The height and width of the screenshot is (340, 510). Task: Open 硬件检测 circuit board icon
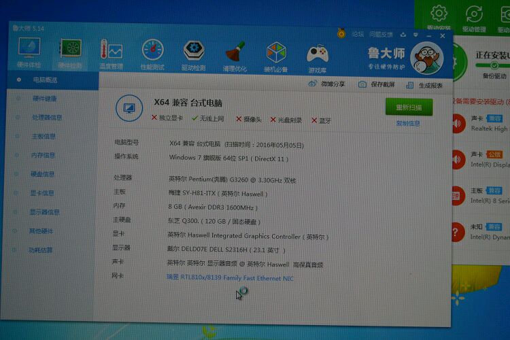70,48
